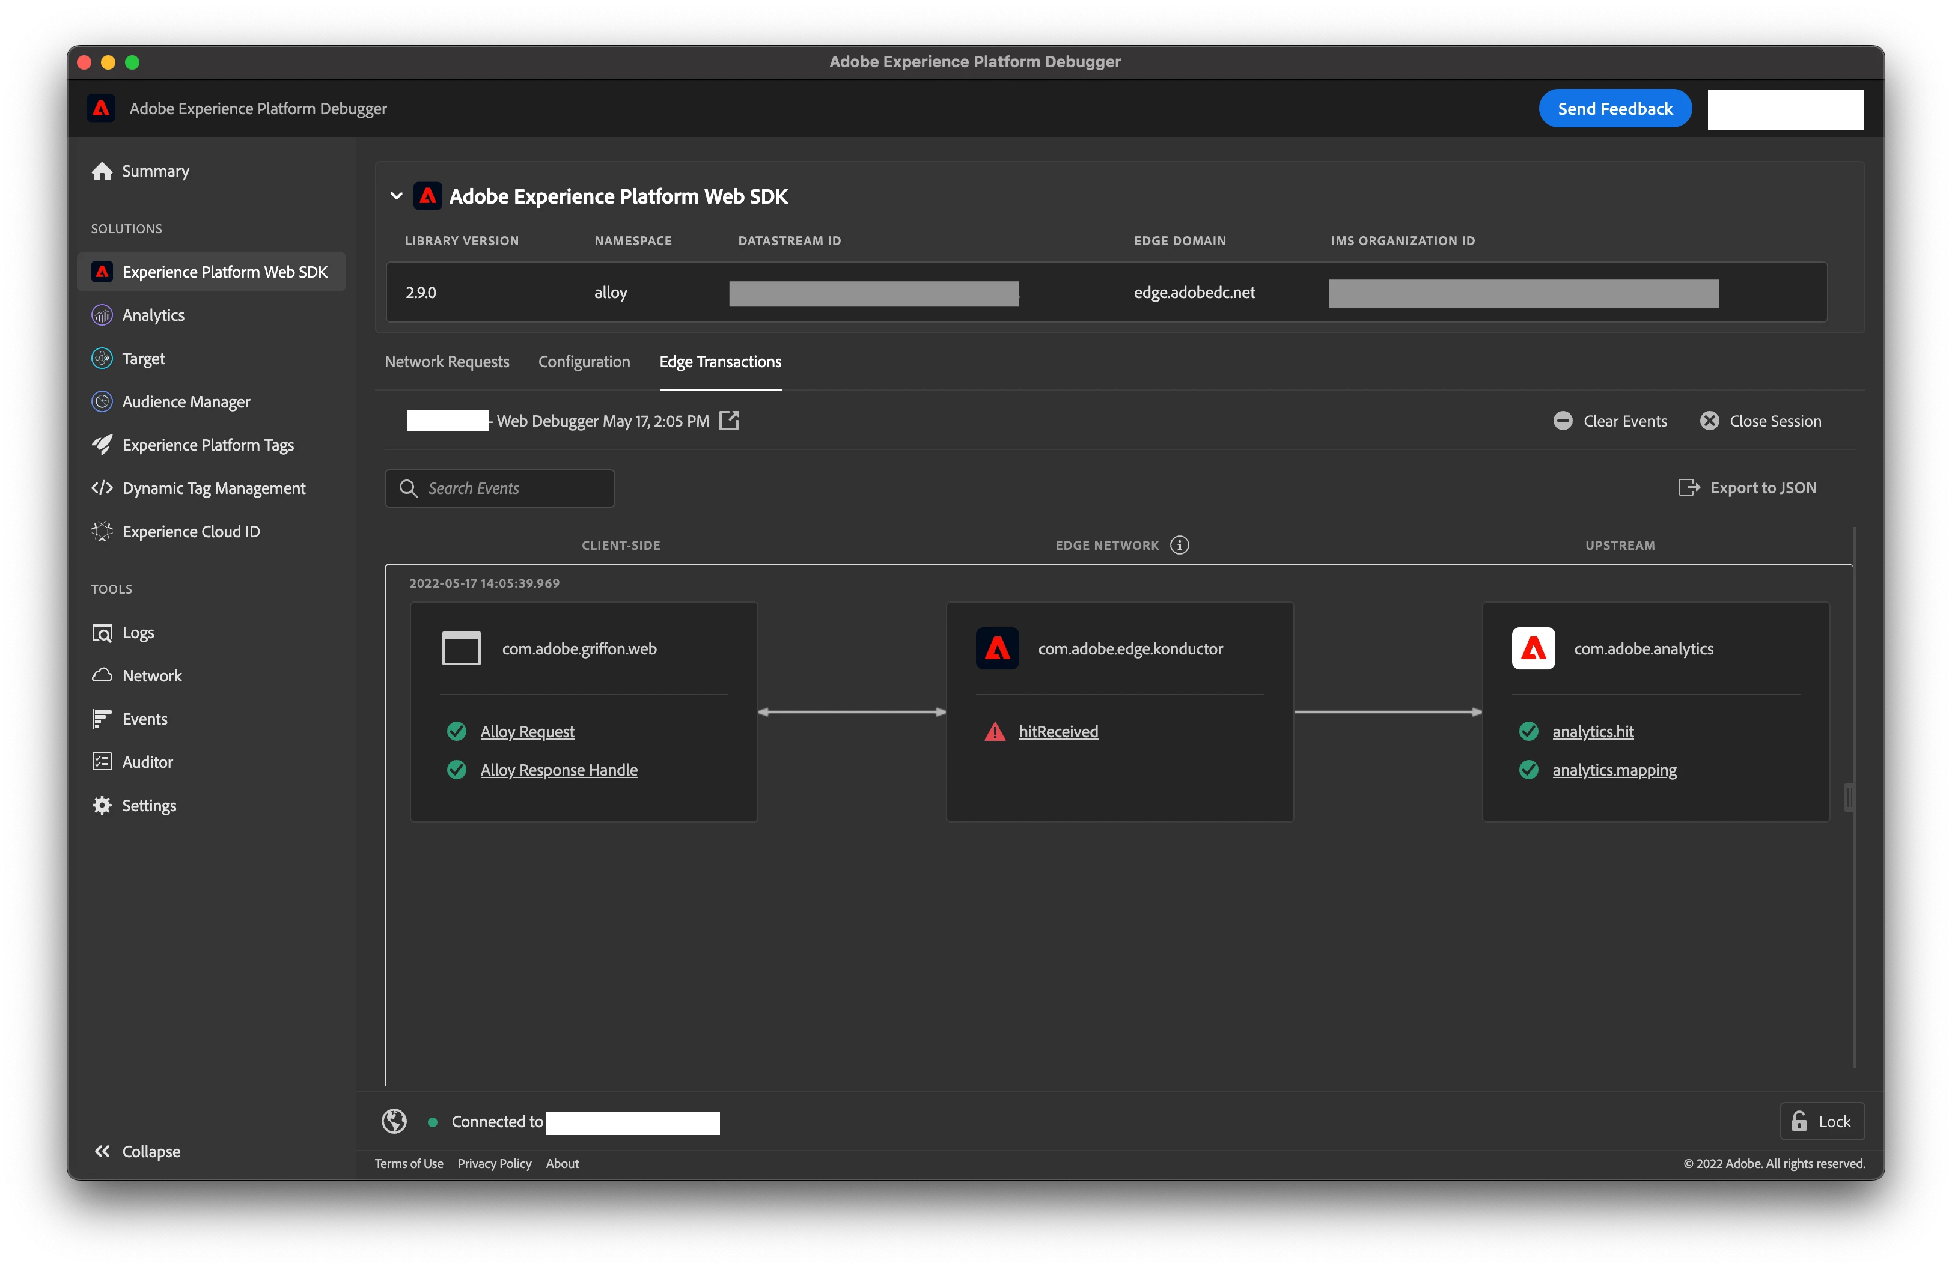Select the Target icon in sidebar
This screenshot has width=1952, height=1269.
click(102, 358)
